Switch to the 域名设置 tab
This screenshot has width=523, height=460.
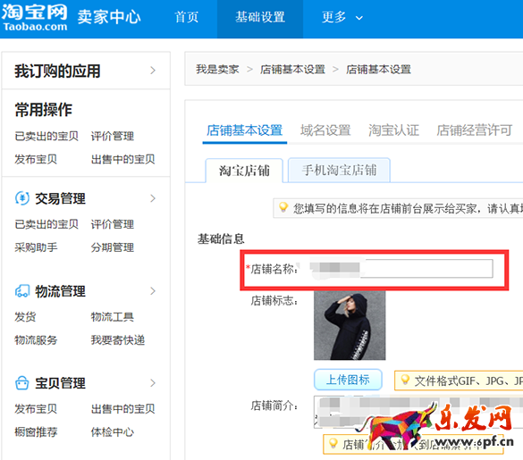(x=325, y=130)
